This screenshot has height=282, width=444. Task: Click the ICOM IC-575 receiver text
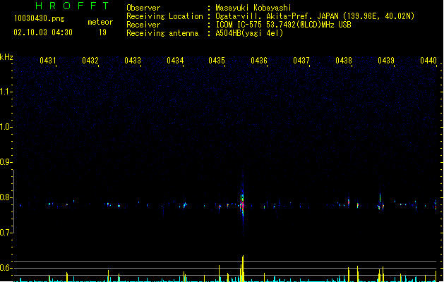(x=283, y=25)
